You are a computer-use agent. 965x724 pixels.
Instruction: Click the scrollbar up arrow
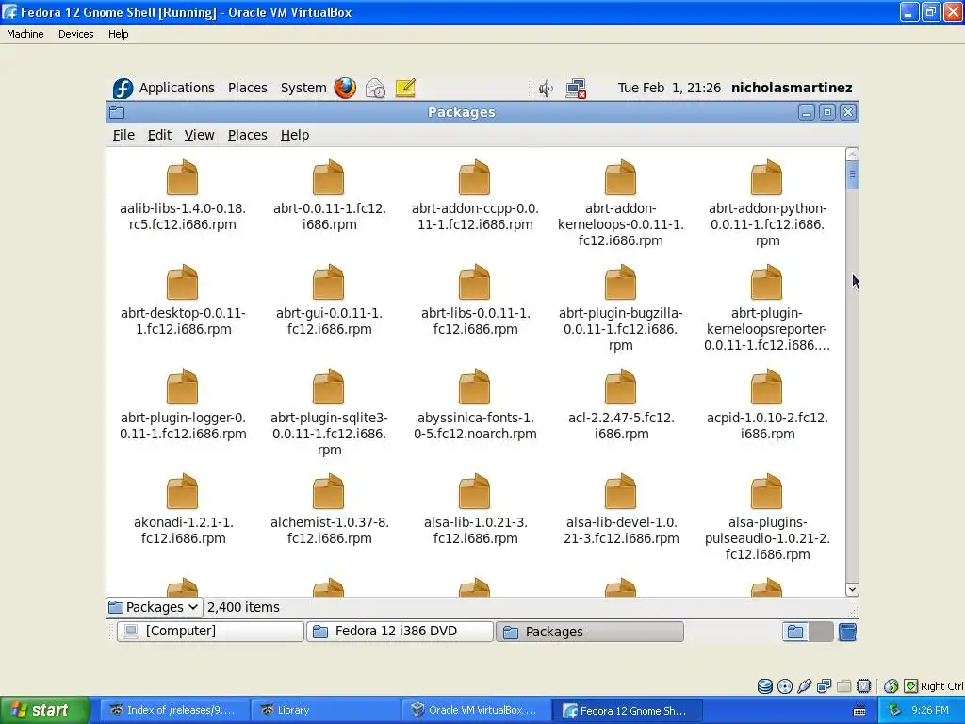(x=852, y=154)
